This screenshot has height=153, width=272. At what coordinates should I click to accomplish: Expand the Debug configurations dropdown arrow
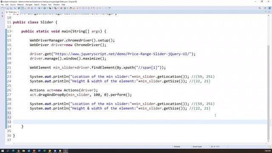42,8
